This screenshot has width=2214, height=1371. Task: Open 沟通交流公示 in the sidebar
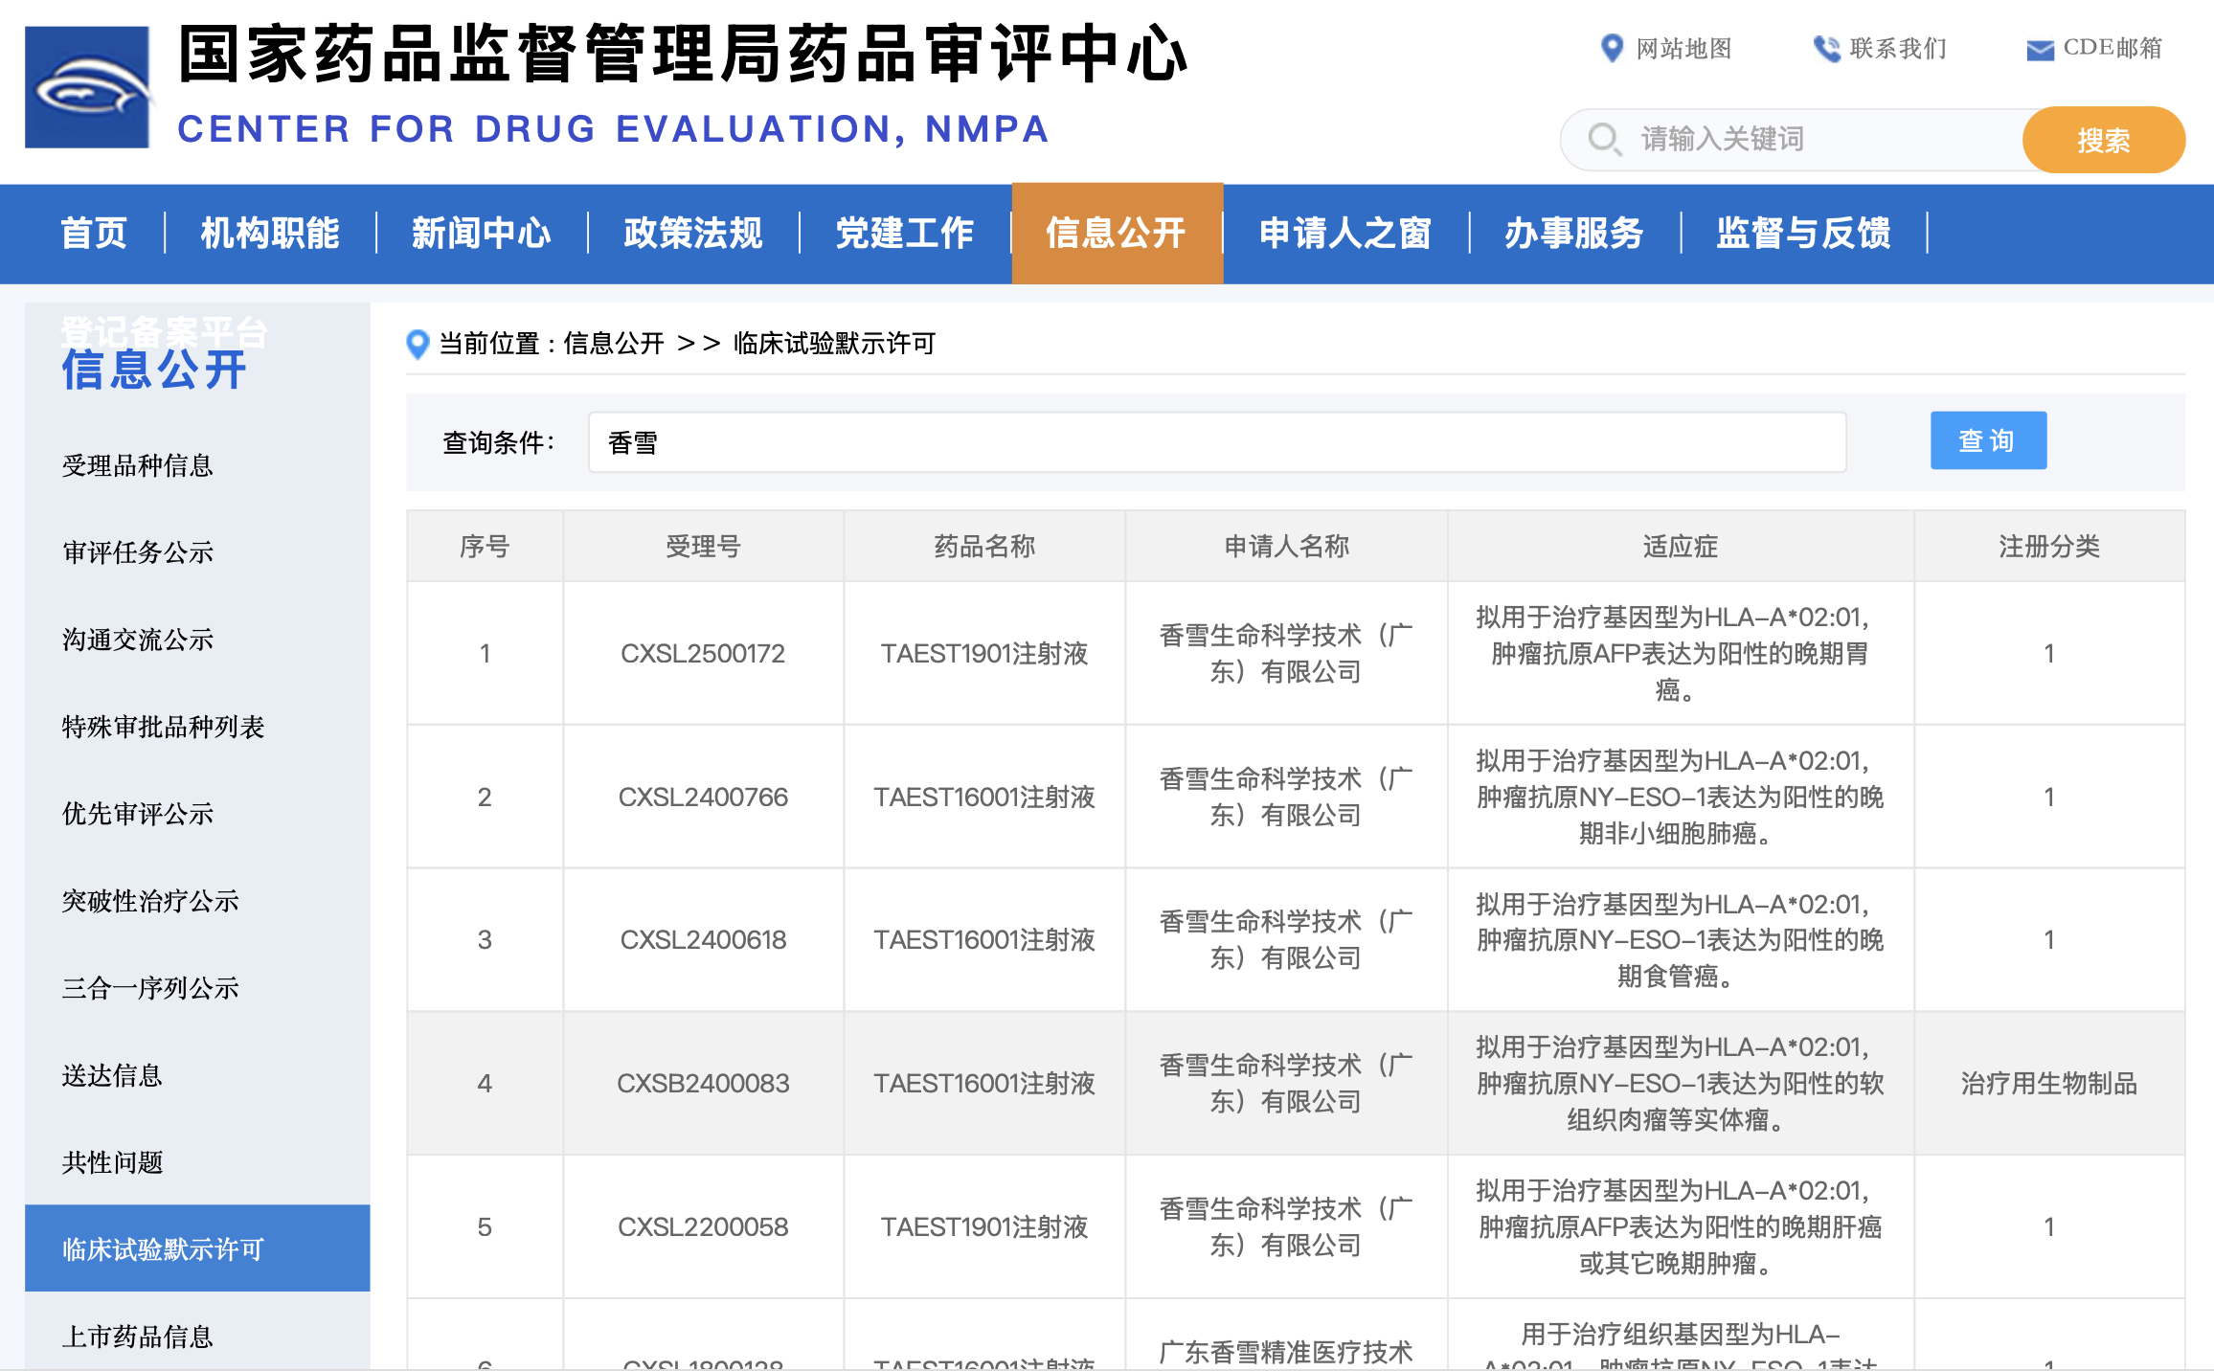point(138,640)
